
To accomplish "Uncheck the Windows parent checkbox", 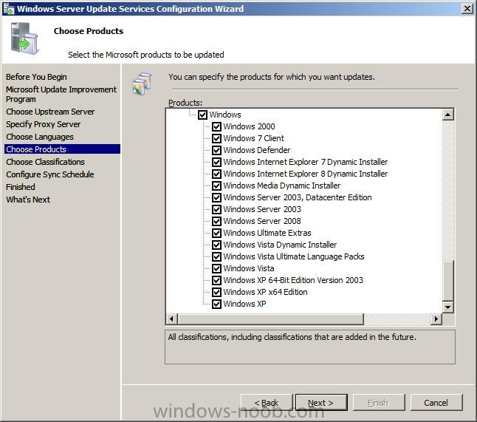I will coord(202,115).
